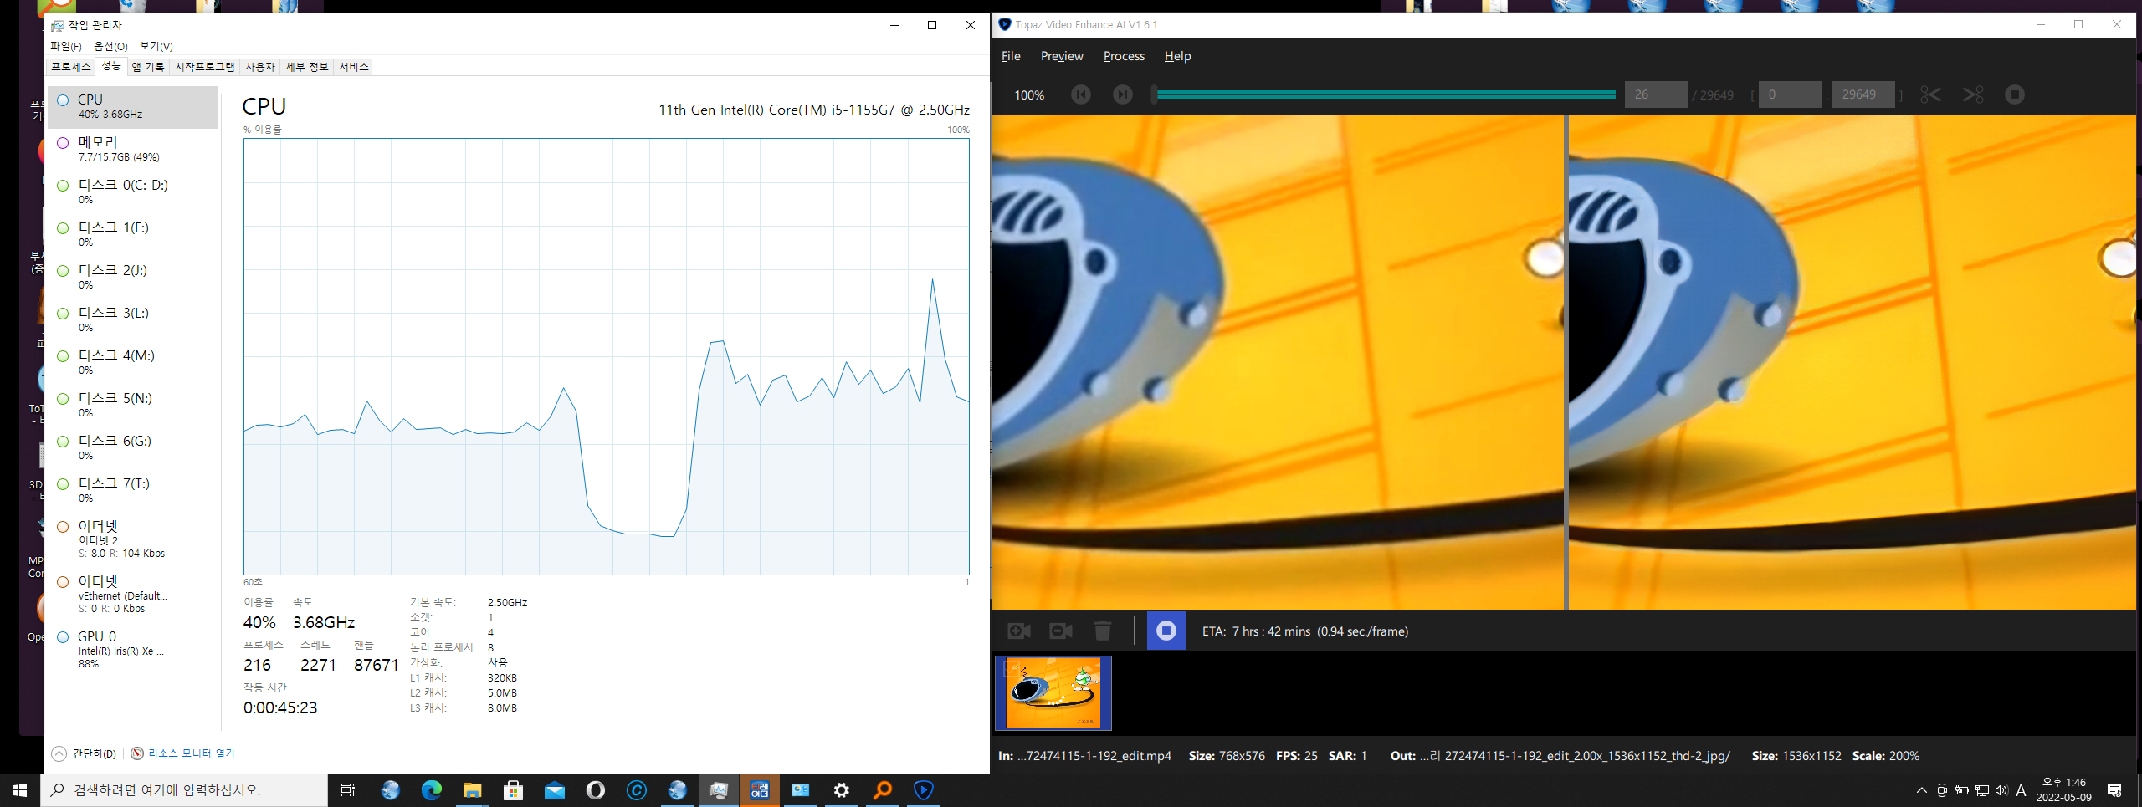Select the 이더넷 2 network entry
Viewport: 2142px width, 807px height.
click(133, 539)
